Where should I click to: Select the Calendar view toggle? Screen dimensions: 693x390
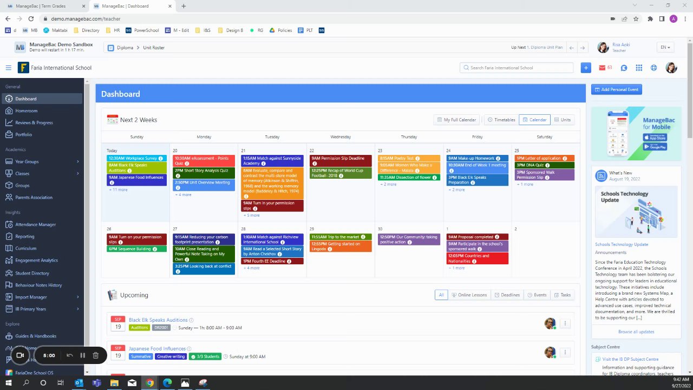pos(534,120)
